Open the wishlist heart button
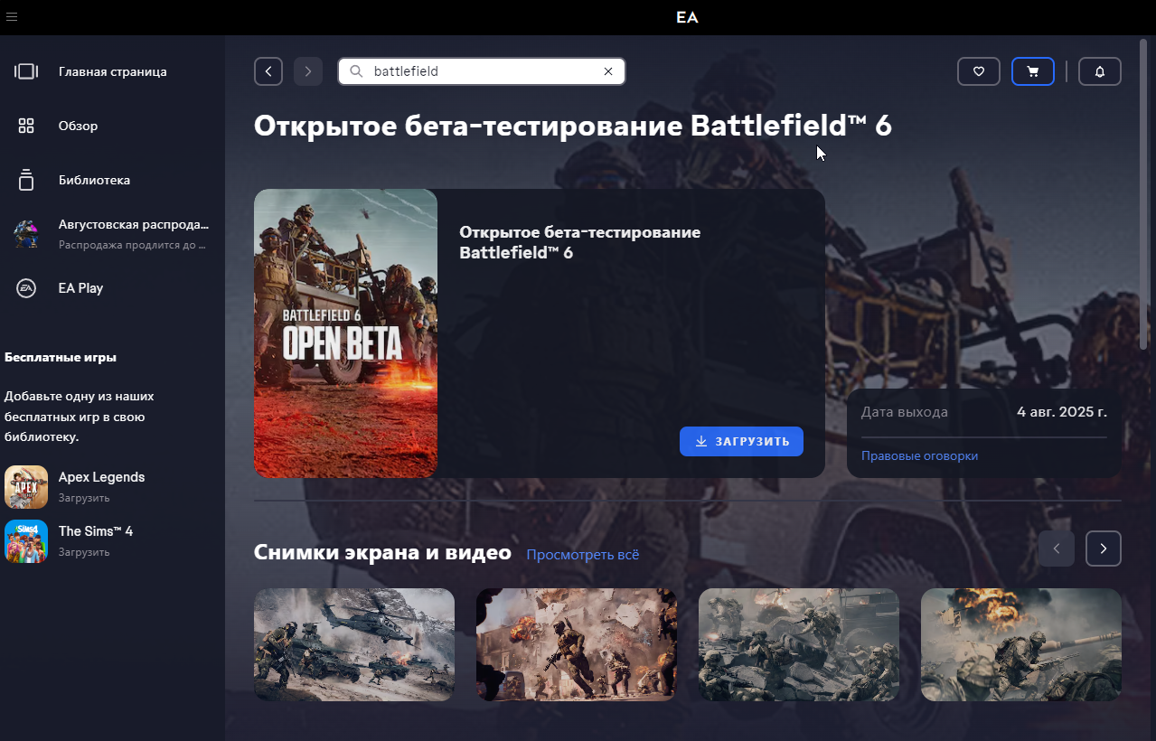This screenshot has width=1156, height=741. [979, 71]
